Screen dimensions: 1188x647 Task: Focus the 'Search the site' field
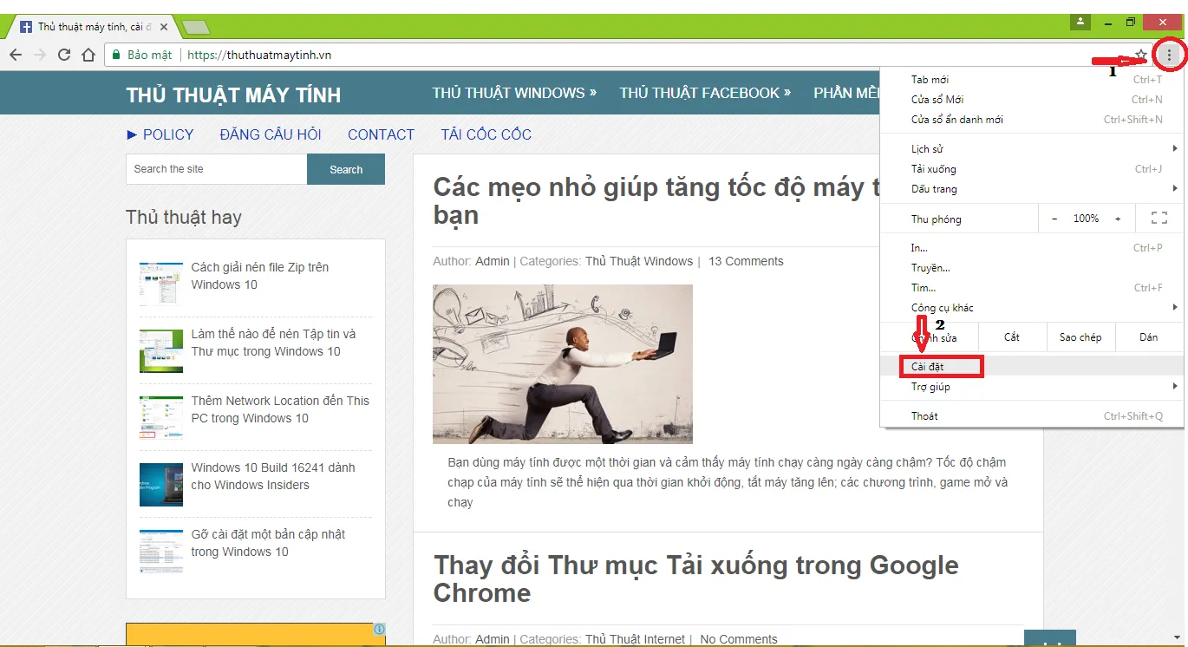click(217, 169)
